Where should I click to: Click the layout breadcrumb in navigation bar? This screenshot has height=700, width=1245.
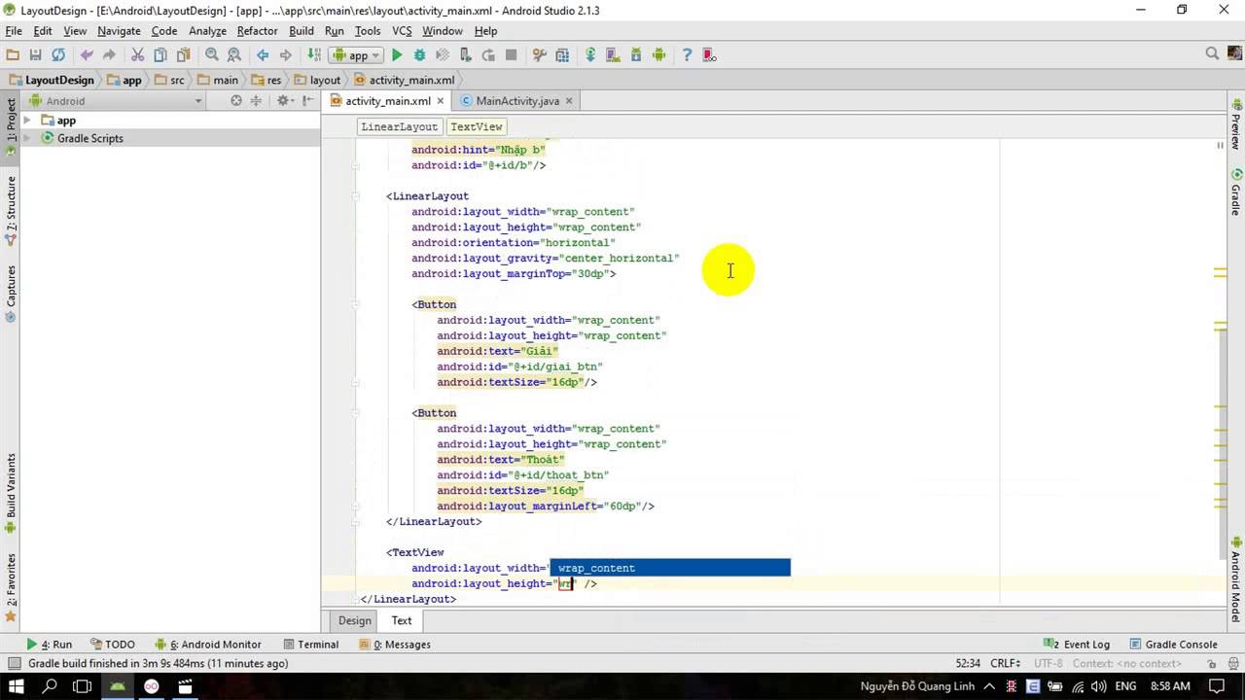318,80
